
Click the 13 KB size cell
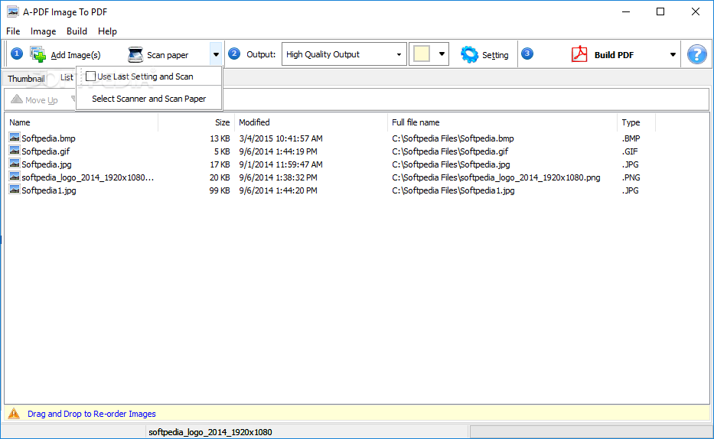tap(220, 138)
